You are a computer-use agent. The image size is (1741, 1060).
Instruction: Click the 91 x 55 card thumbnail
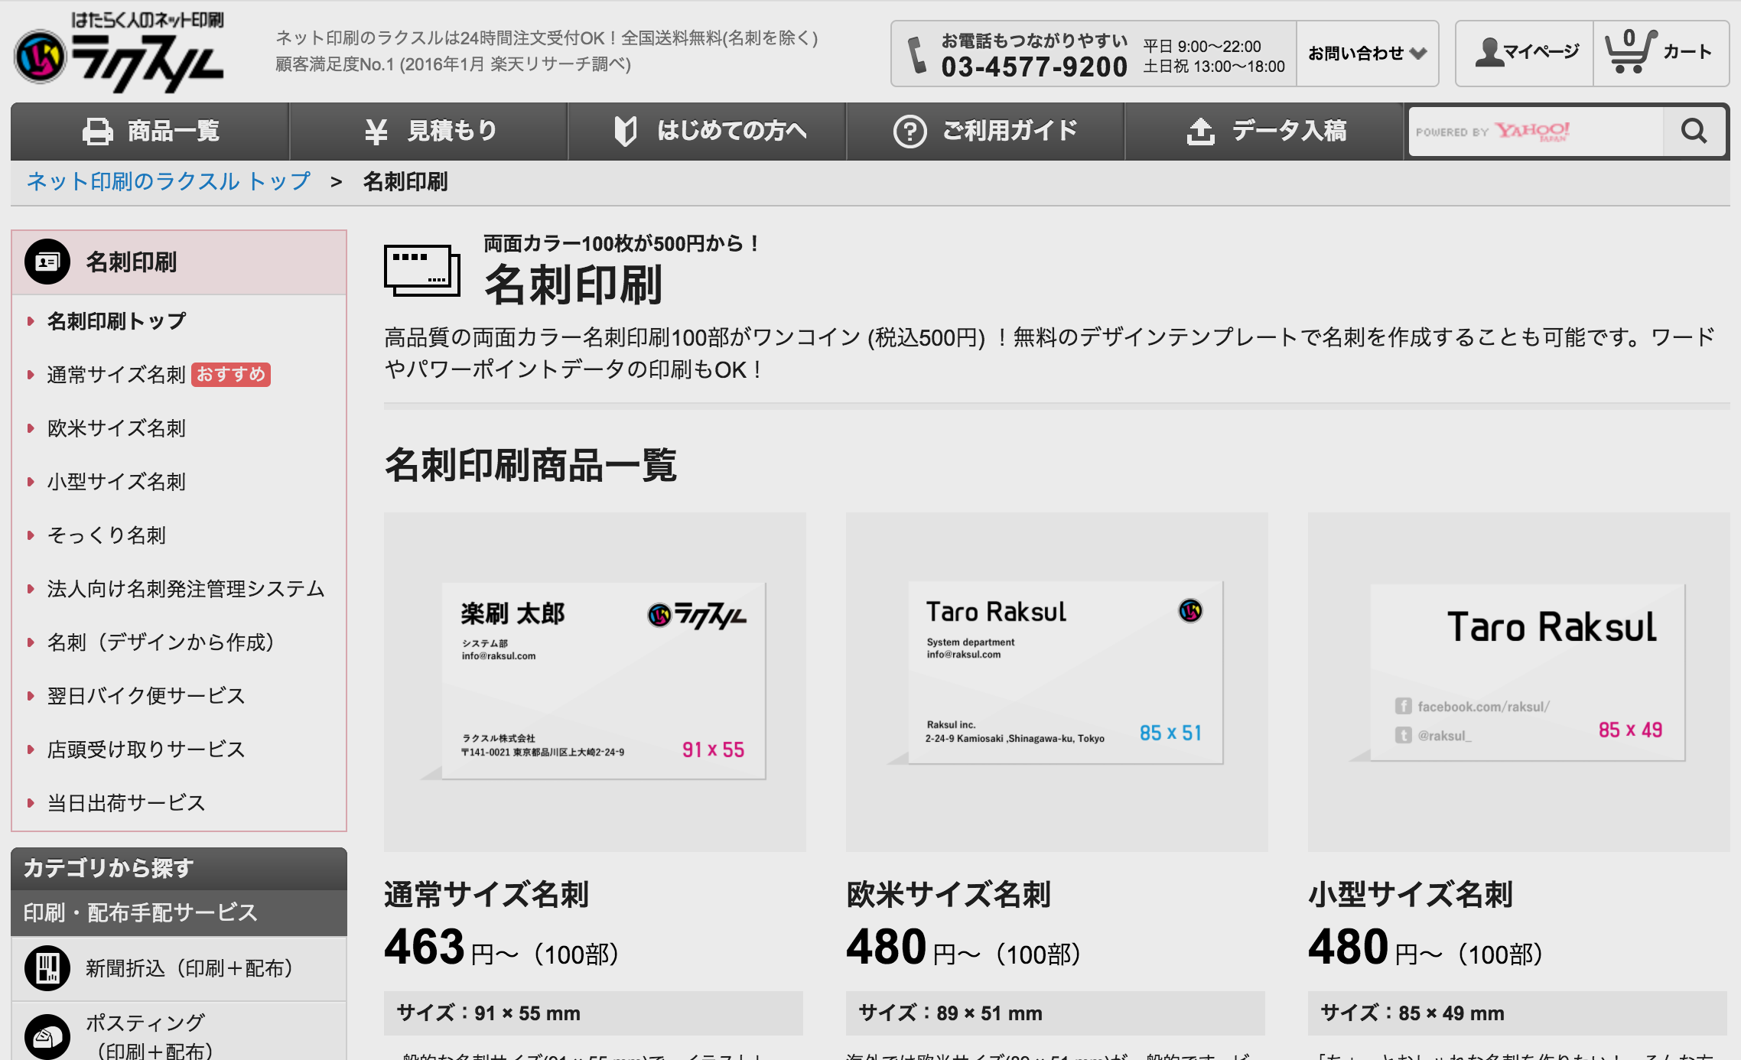595,681
